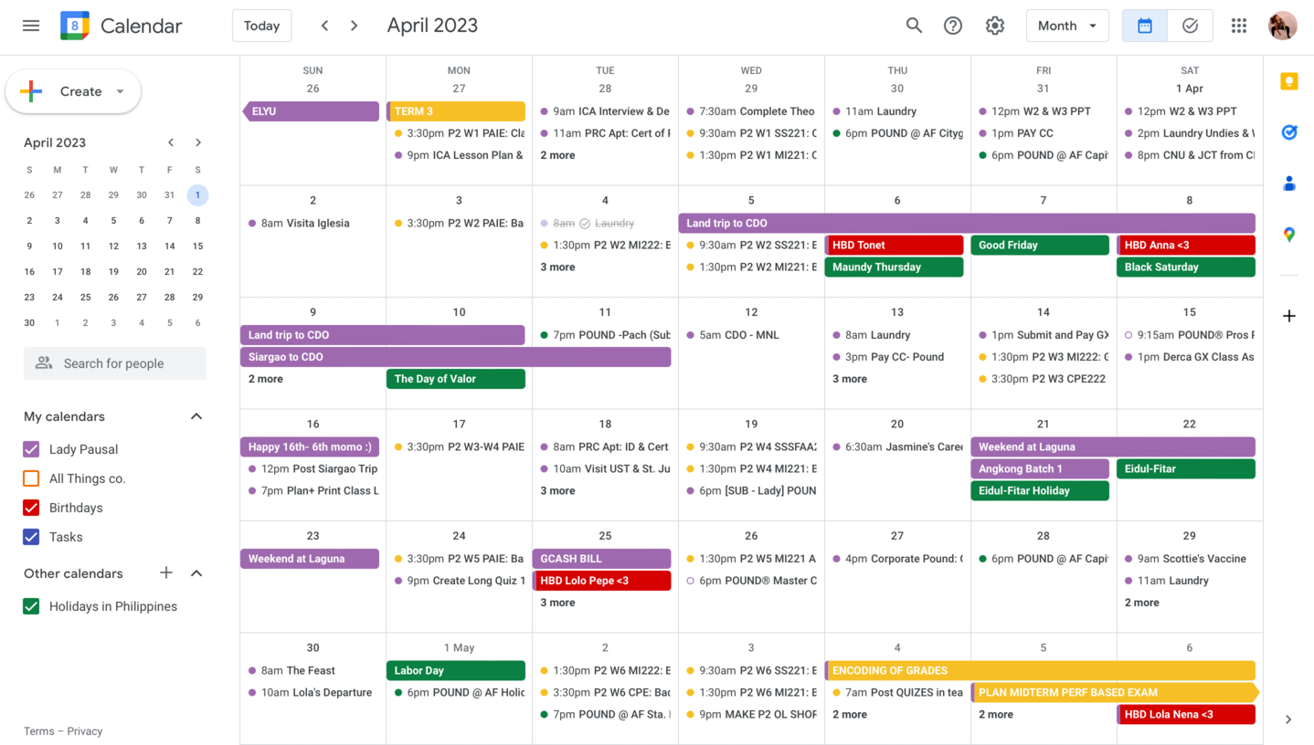Image resolution: width=1314 pixels, height=745 pixels.
Task: Expand '3 more' events on April 18
Action: (557, 491)
